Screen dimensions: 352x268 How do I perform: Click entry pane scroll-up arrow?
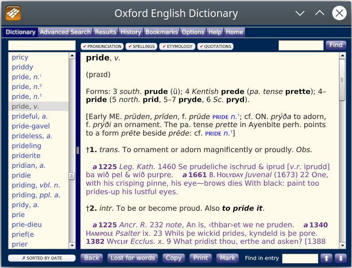tap(342, 56)
